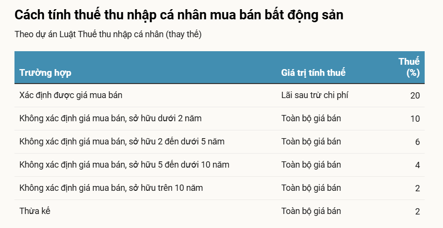Click the "Lãi sau trừ chi phí" cell
The height and width of the screenshot is (228, 443).
click(315, 95)
